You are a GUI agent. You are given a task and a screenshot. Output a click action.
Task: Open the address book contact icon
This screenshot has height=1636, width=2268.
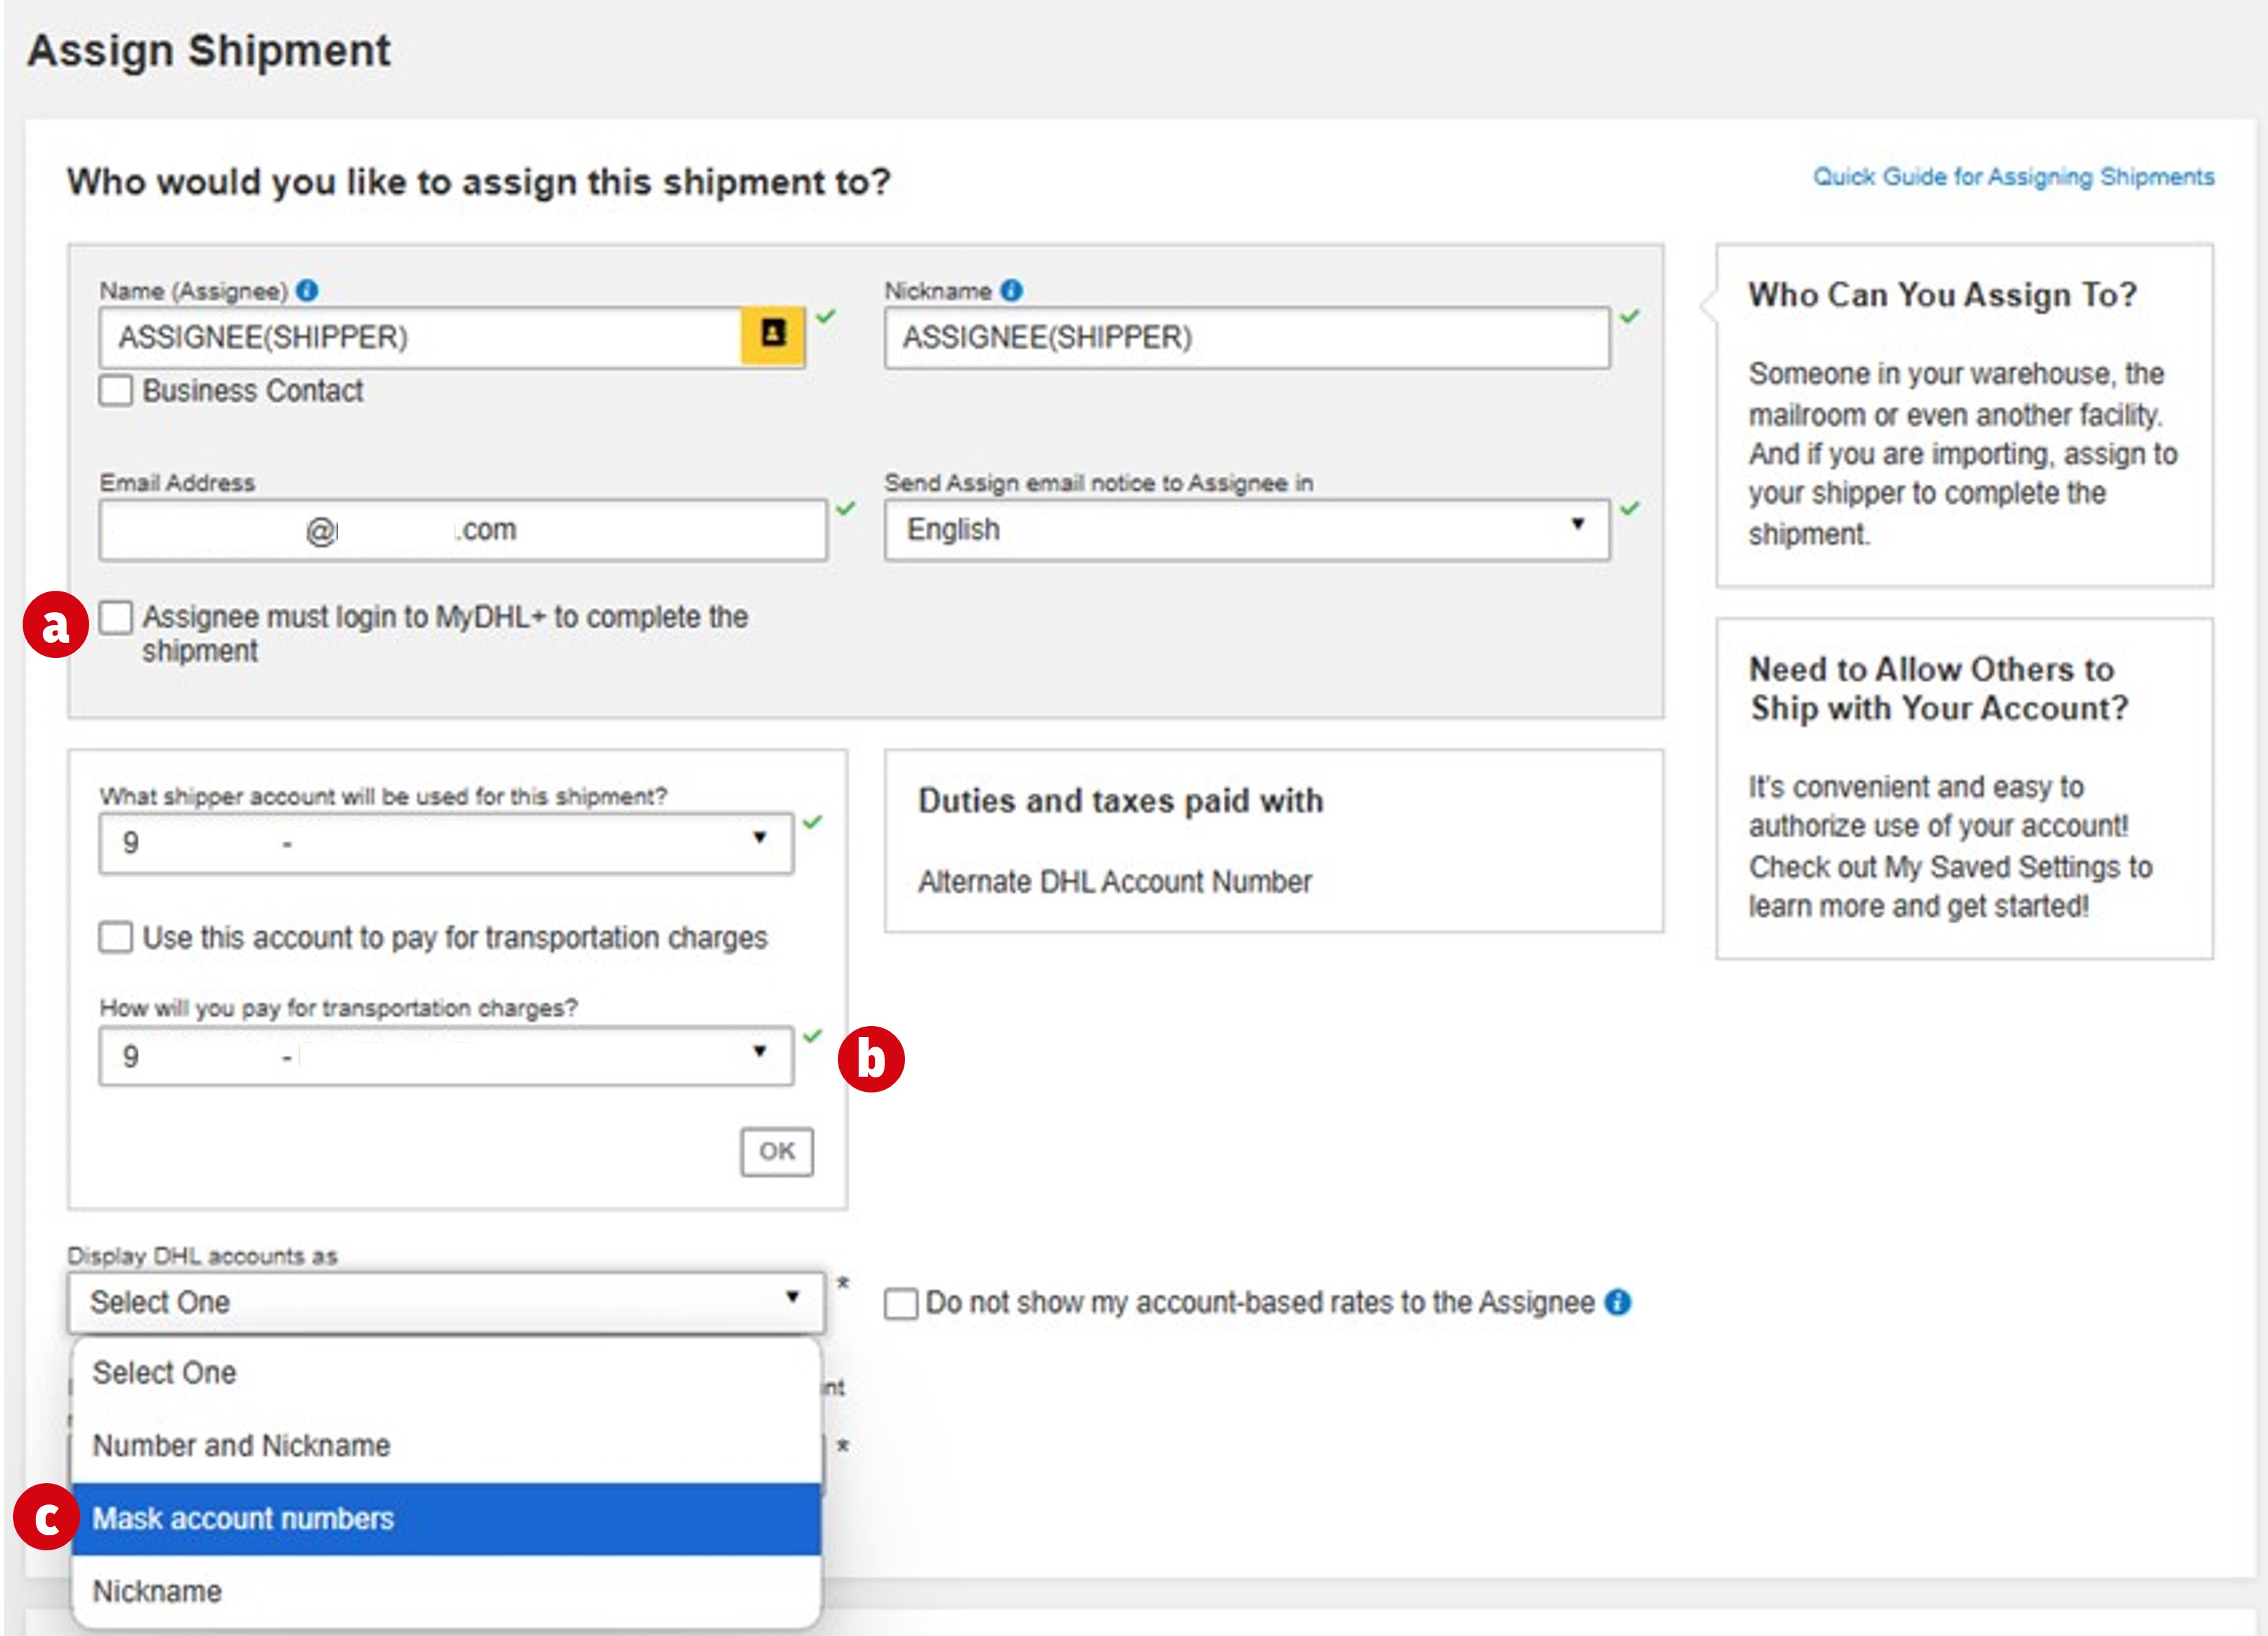(x=772, y=336)
